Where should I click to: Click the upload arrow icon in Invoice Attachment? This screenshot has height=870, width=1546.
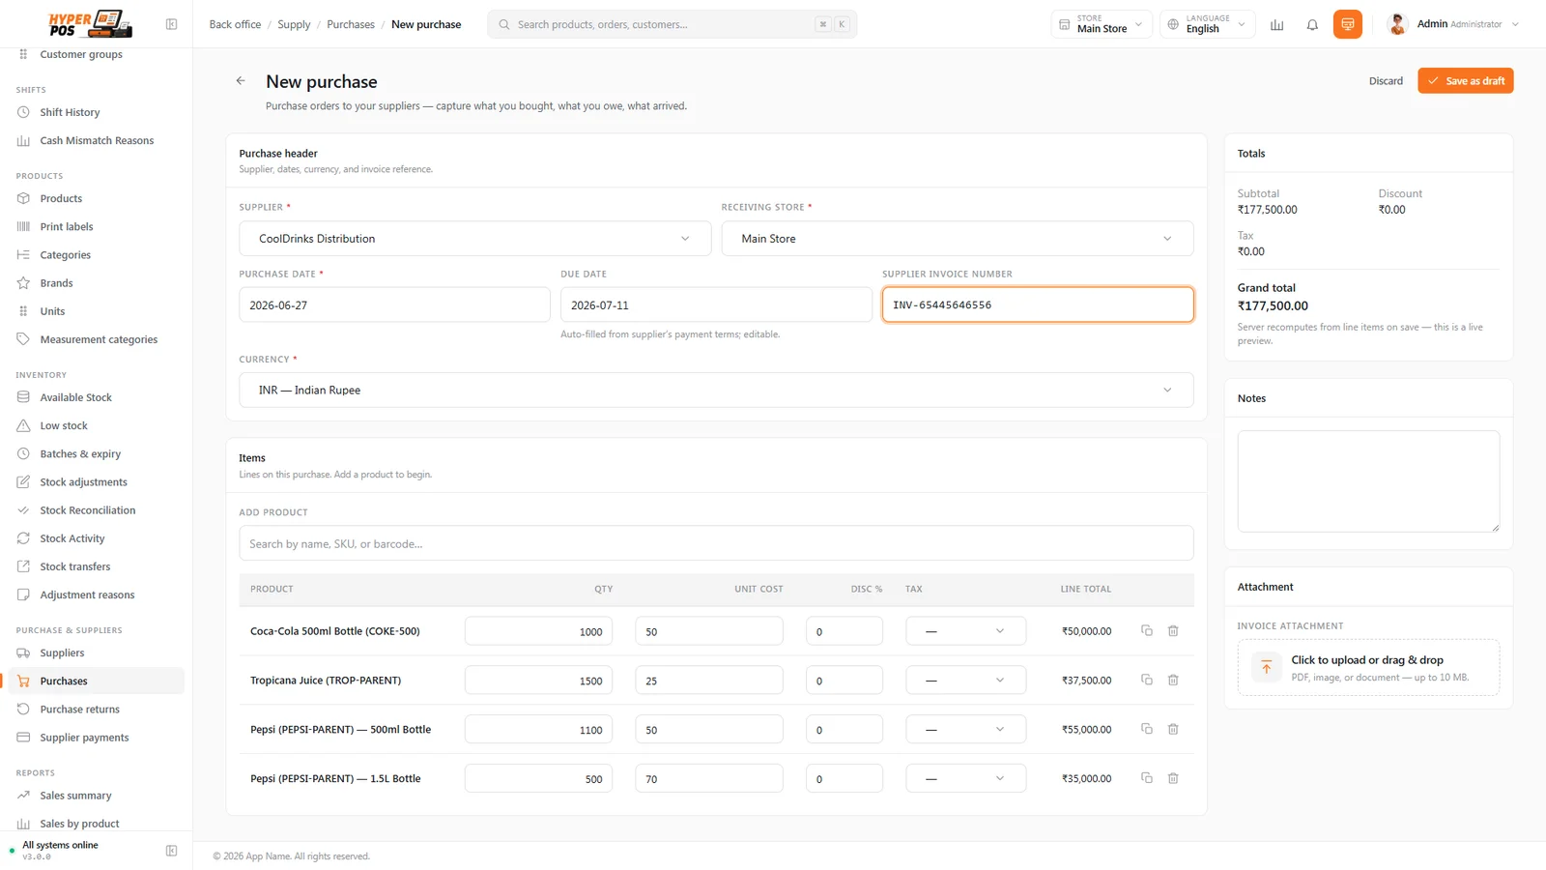1266,667
